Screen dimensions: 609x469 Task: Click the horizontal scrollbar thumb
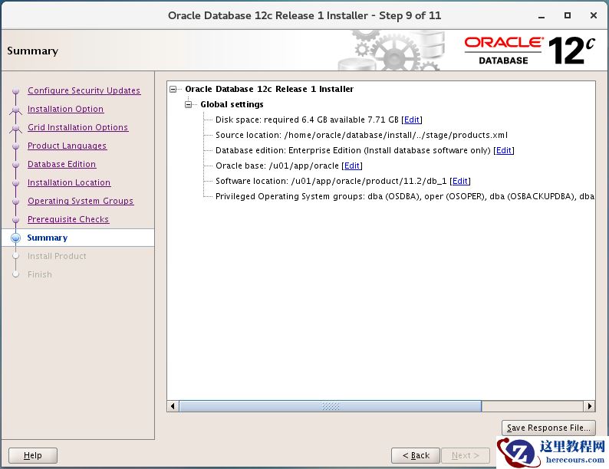click(x=331, y=407)
